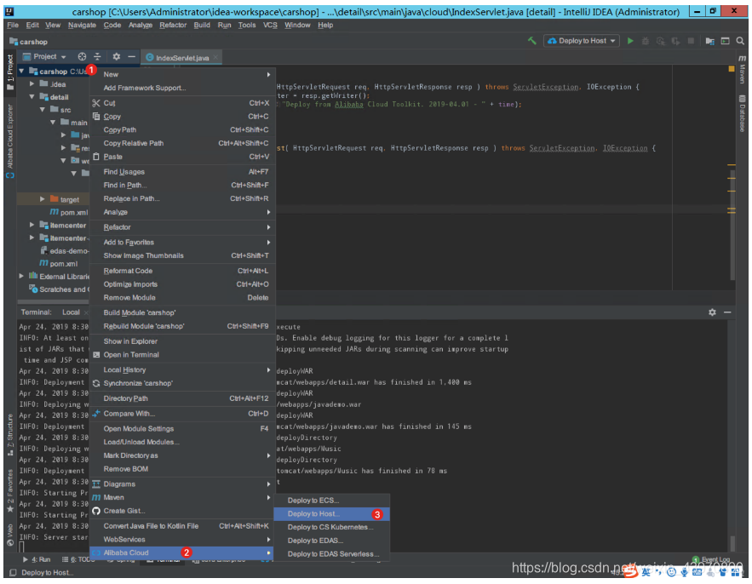752x584 pixels.
Task: Select Show in Explorer entry
Action: coord(182,341)
